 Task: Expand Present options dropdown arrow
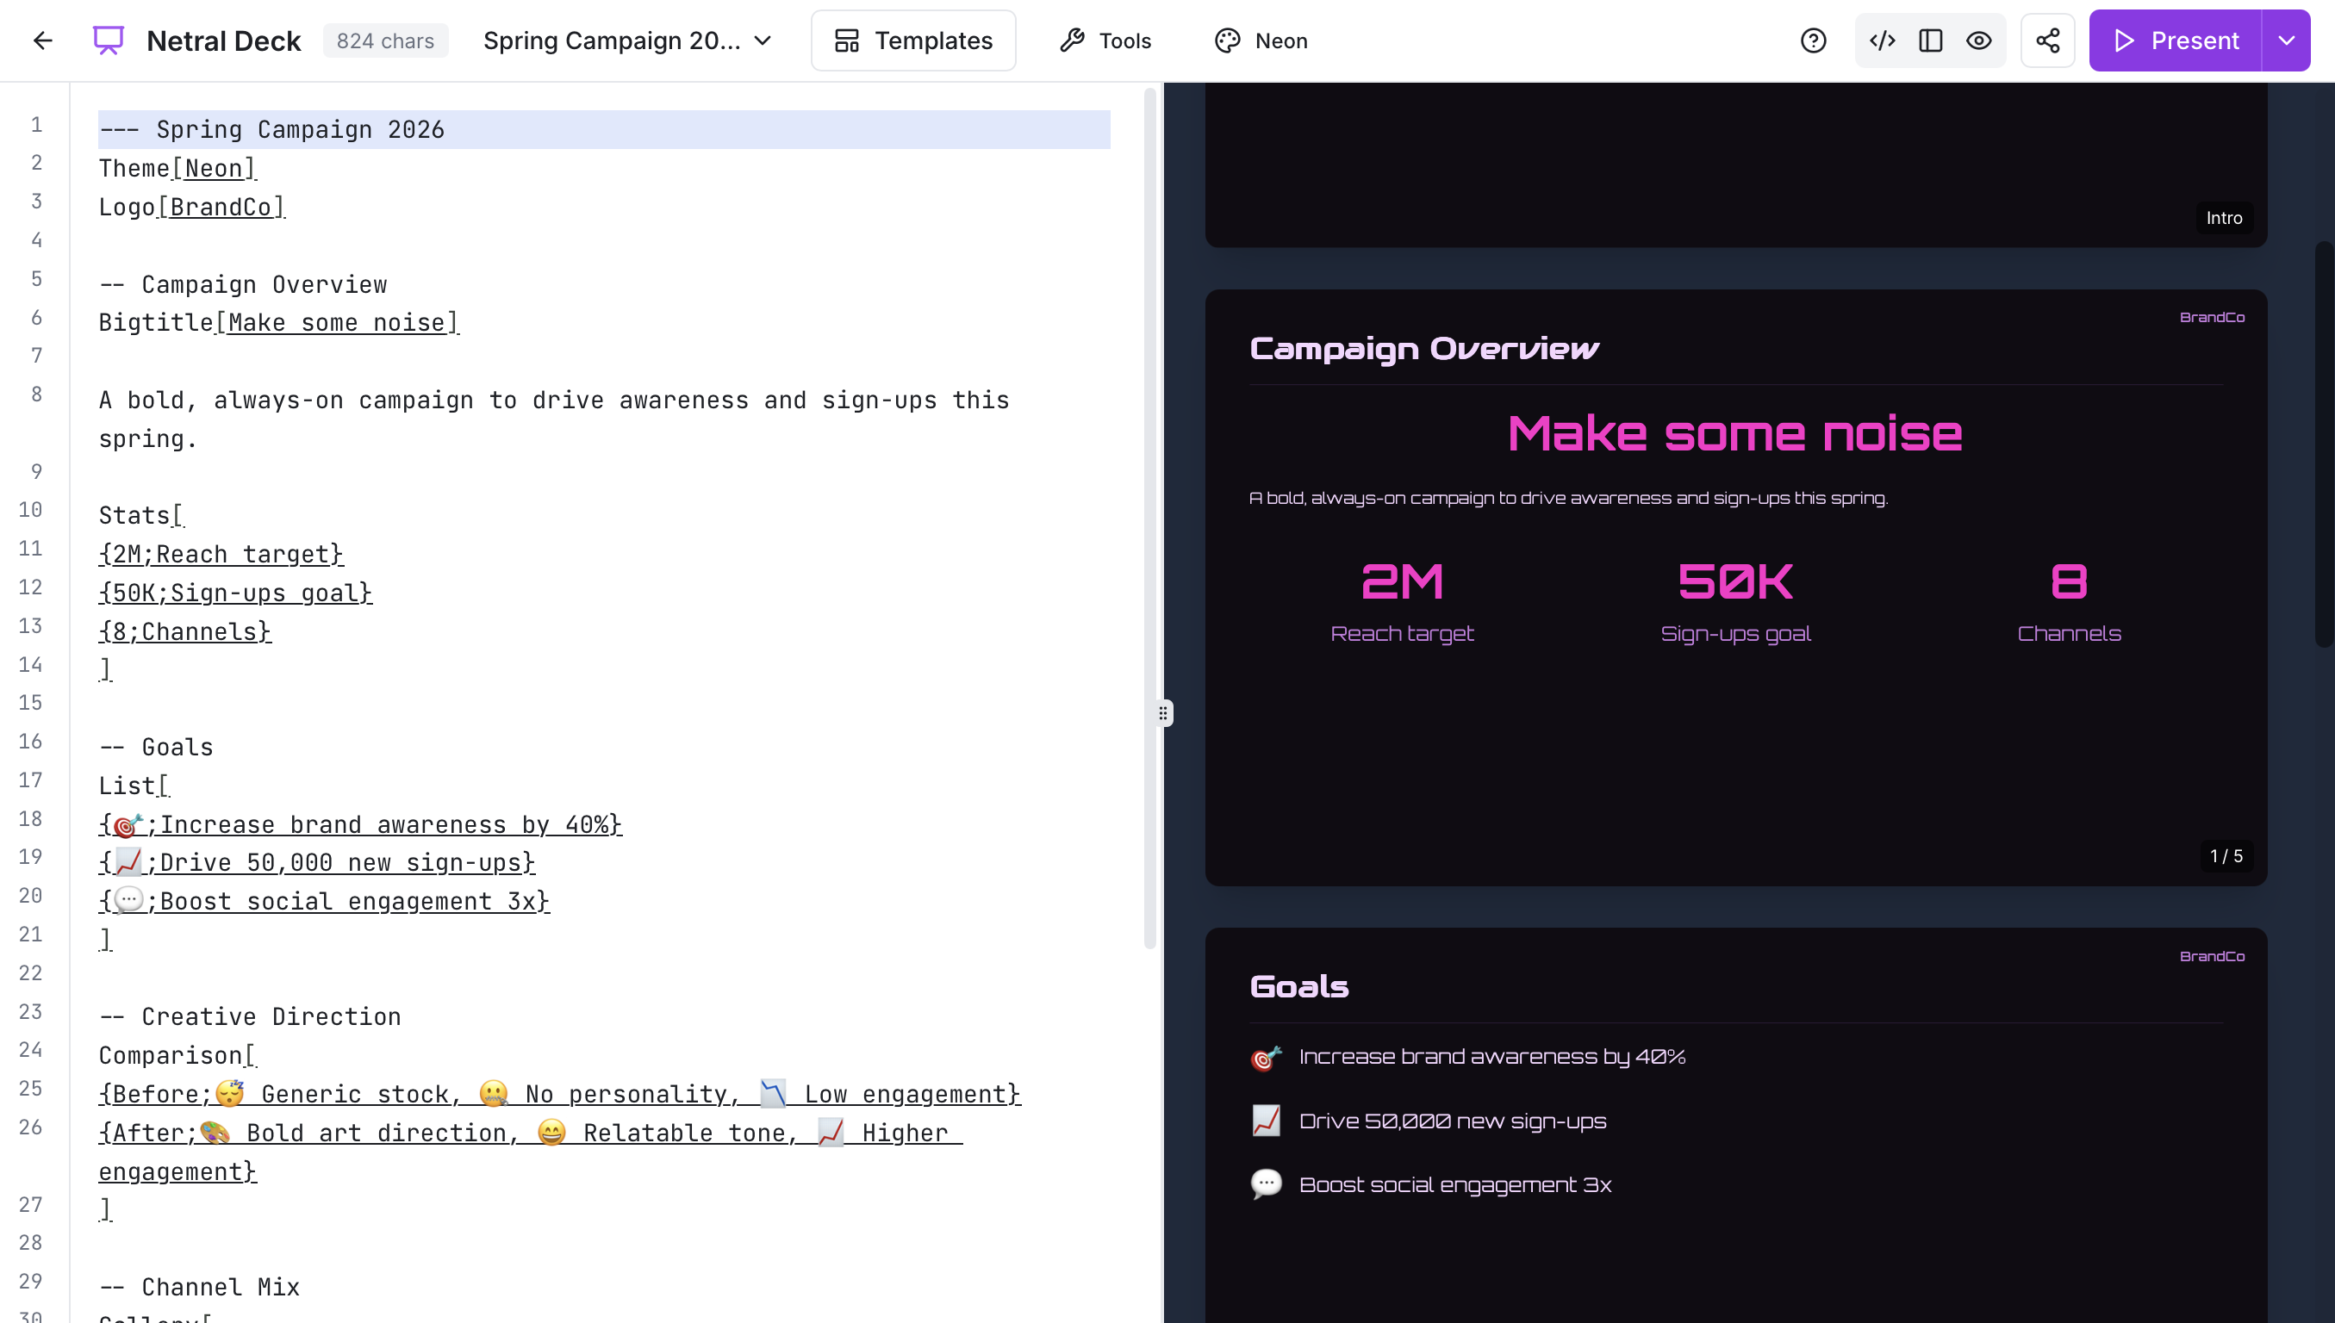(2286, 40)
